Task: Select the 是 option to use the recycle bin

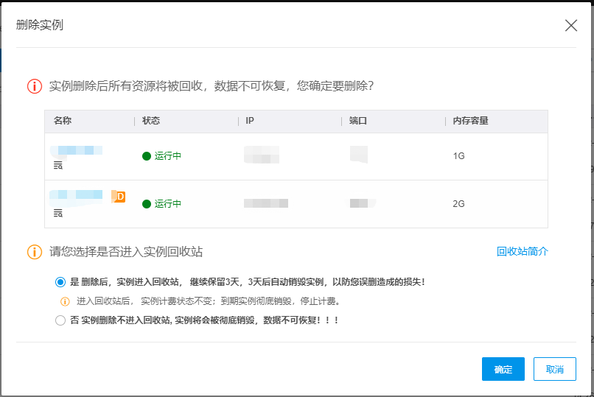Action: tap(60, 282)
